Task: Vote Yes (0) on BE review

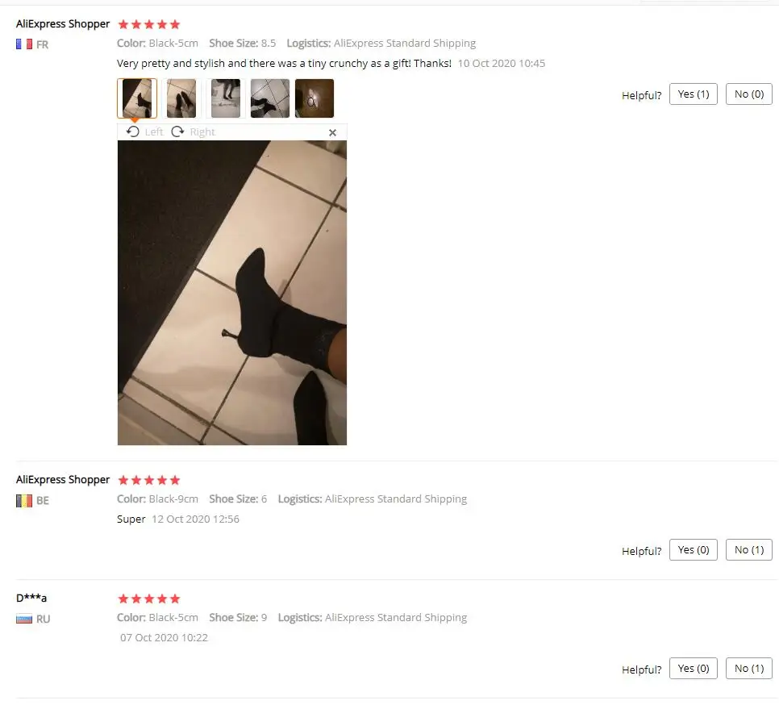Action: (693, 549)
